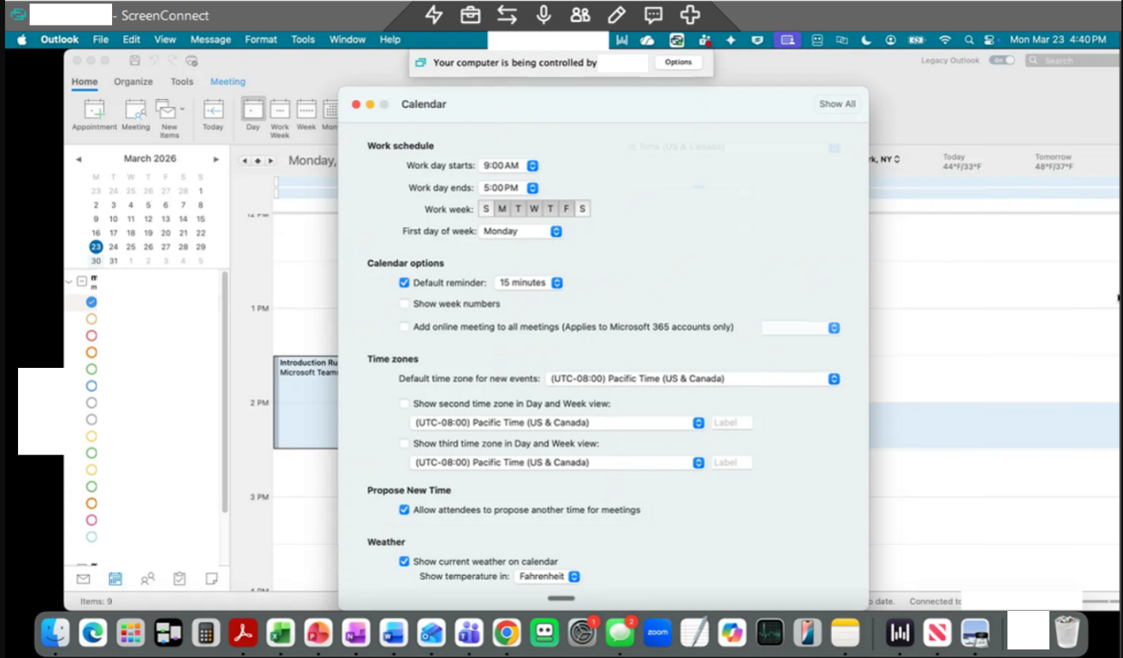Click Options on the remote control banner
This screenshot has height=658, width=1123.
coord(678,62)
